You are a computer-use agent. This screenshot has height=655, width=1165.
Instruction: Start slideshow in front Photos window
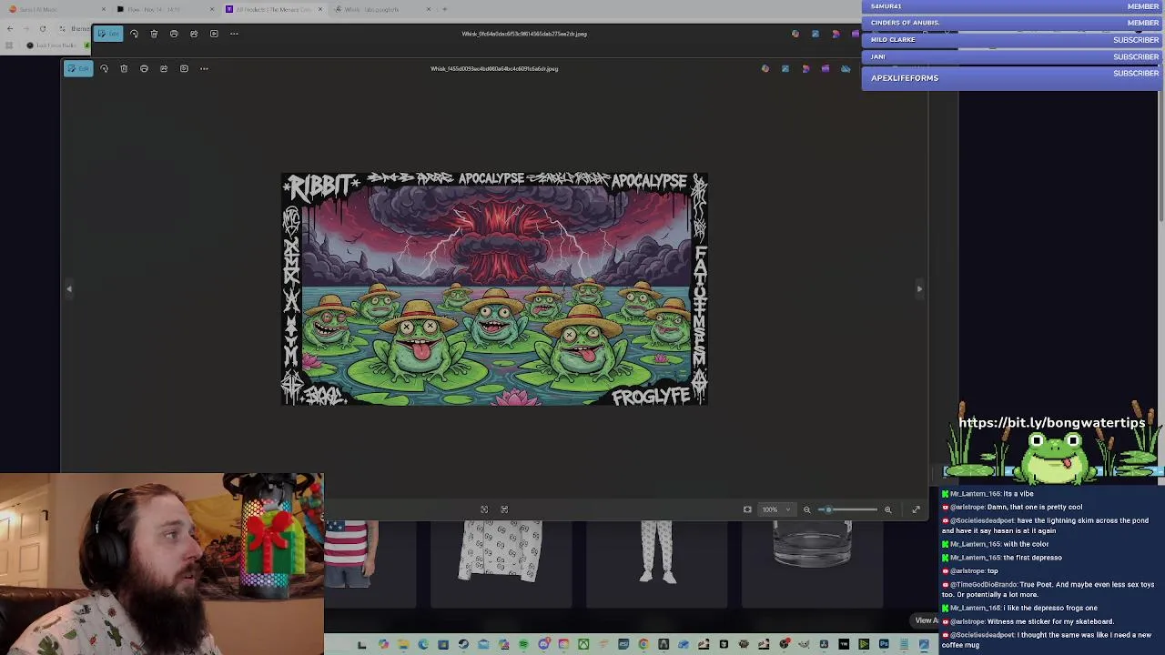(x=184, y=68)
